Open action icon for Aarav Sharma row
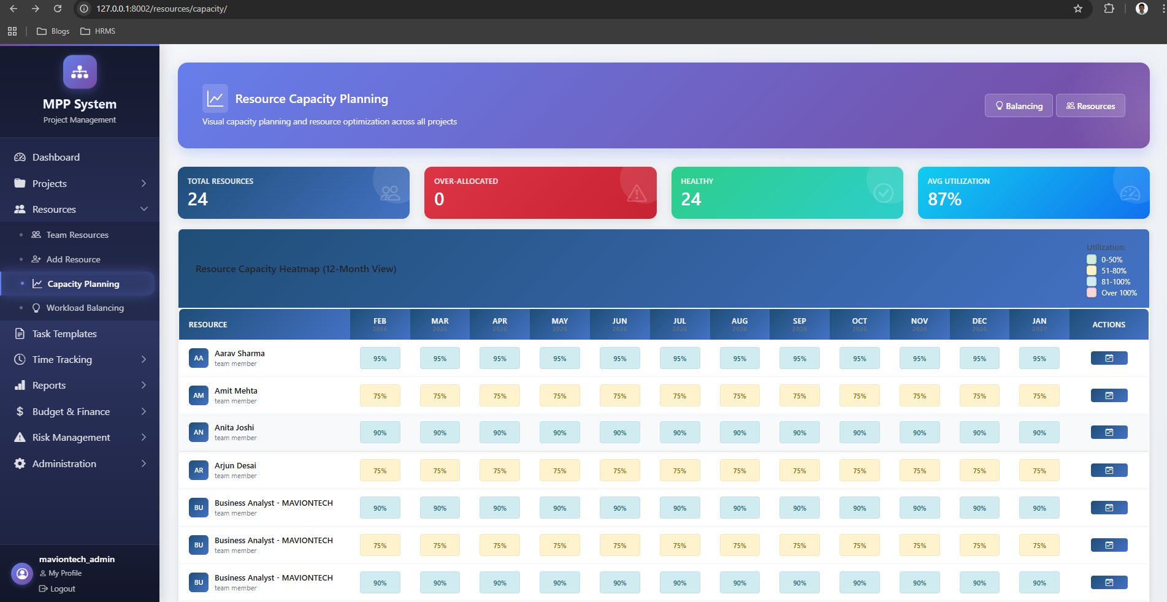Image resolution: width=1167 pixels, height=602 pixels. point(1109,358)
